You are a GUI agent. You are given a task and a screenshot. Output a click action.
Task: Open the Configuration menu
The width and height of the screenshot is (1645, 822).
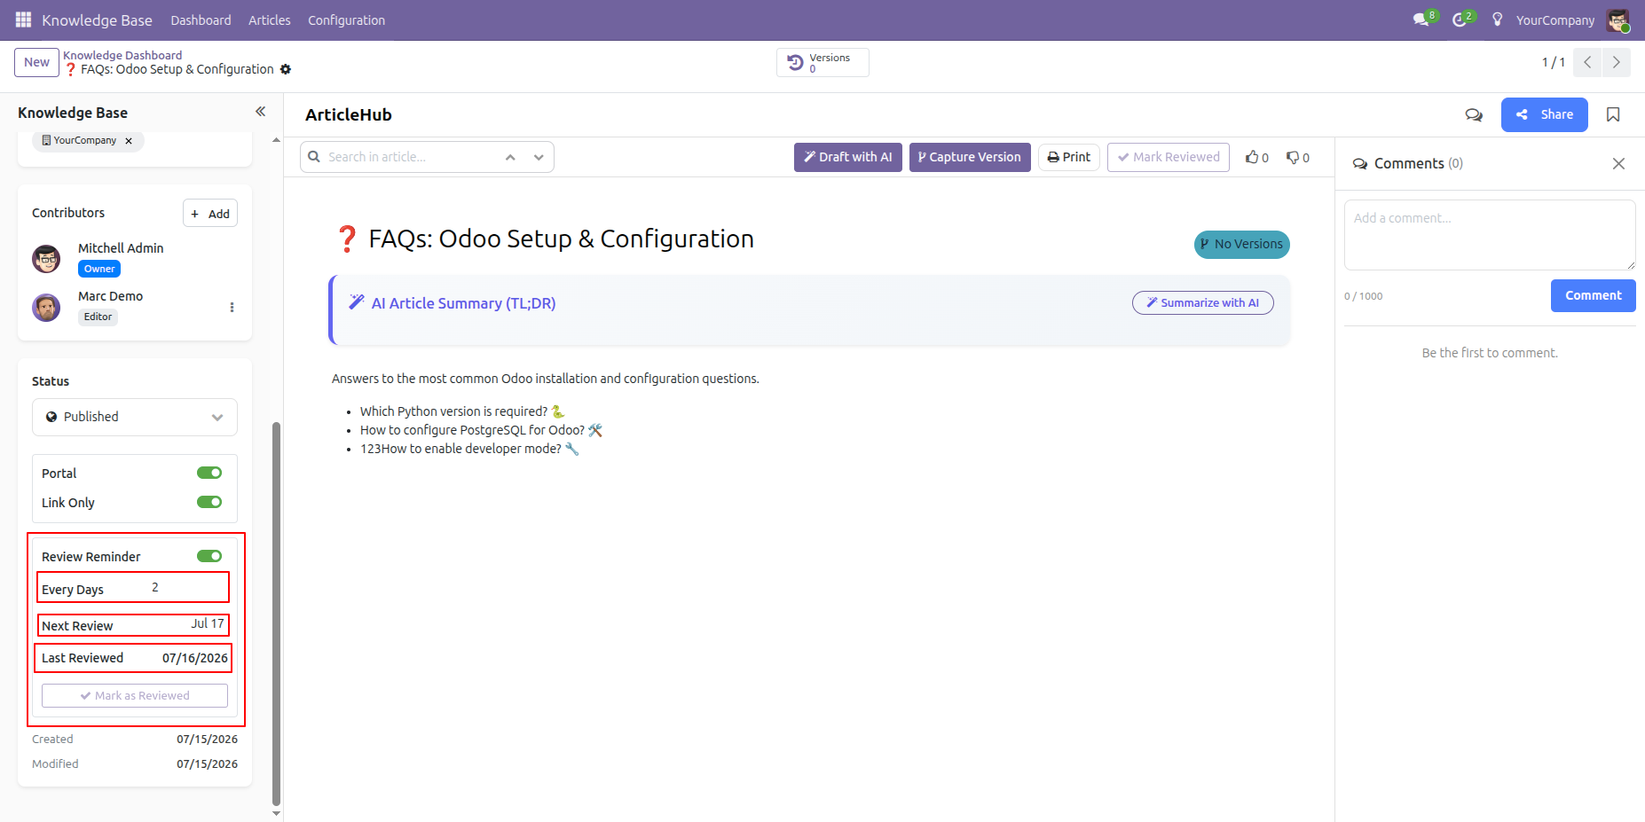(346, 20)
